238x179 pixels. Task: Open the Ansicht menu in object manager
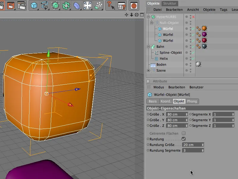coord(193,10)
